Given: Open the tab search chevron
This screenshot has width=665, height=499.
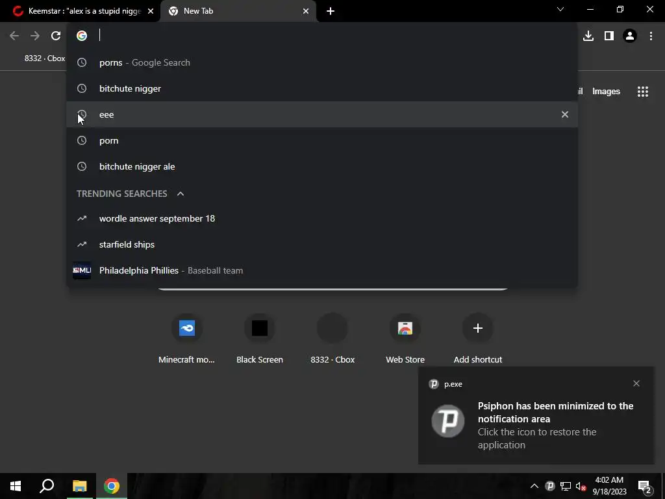Looking at the screenshot, I should pos(560,9).
